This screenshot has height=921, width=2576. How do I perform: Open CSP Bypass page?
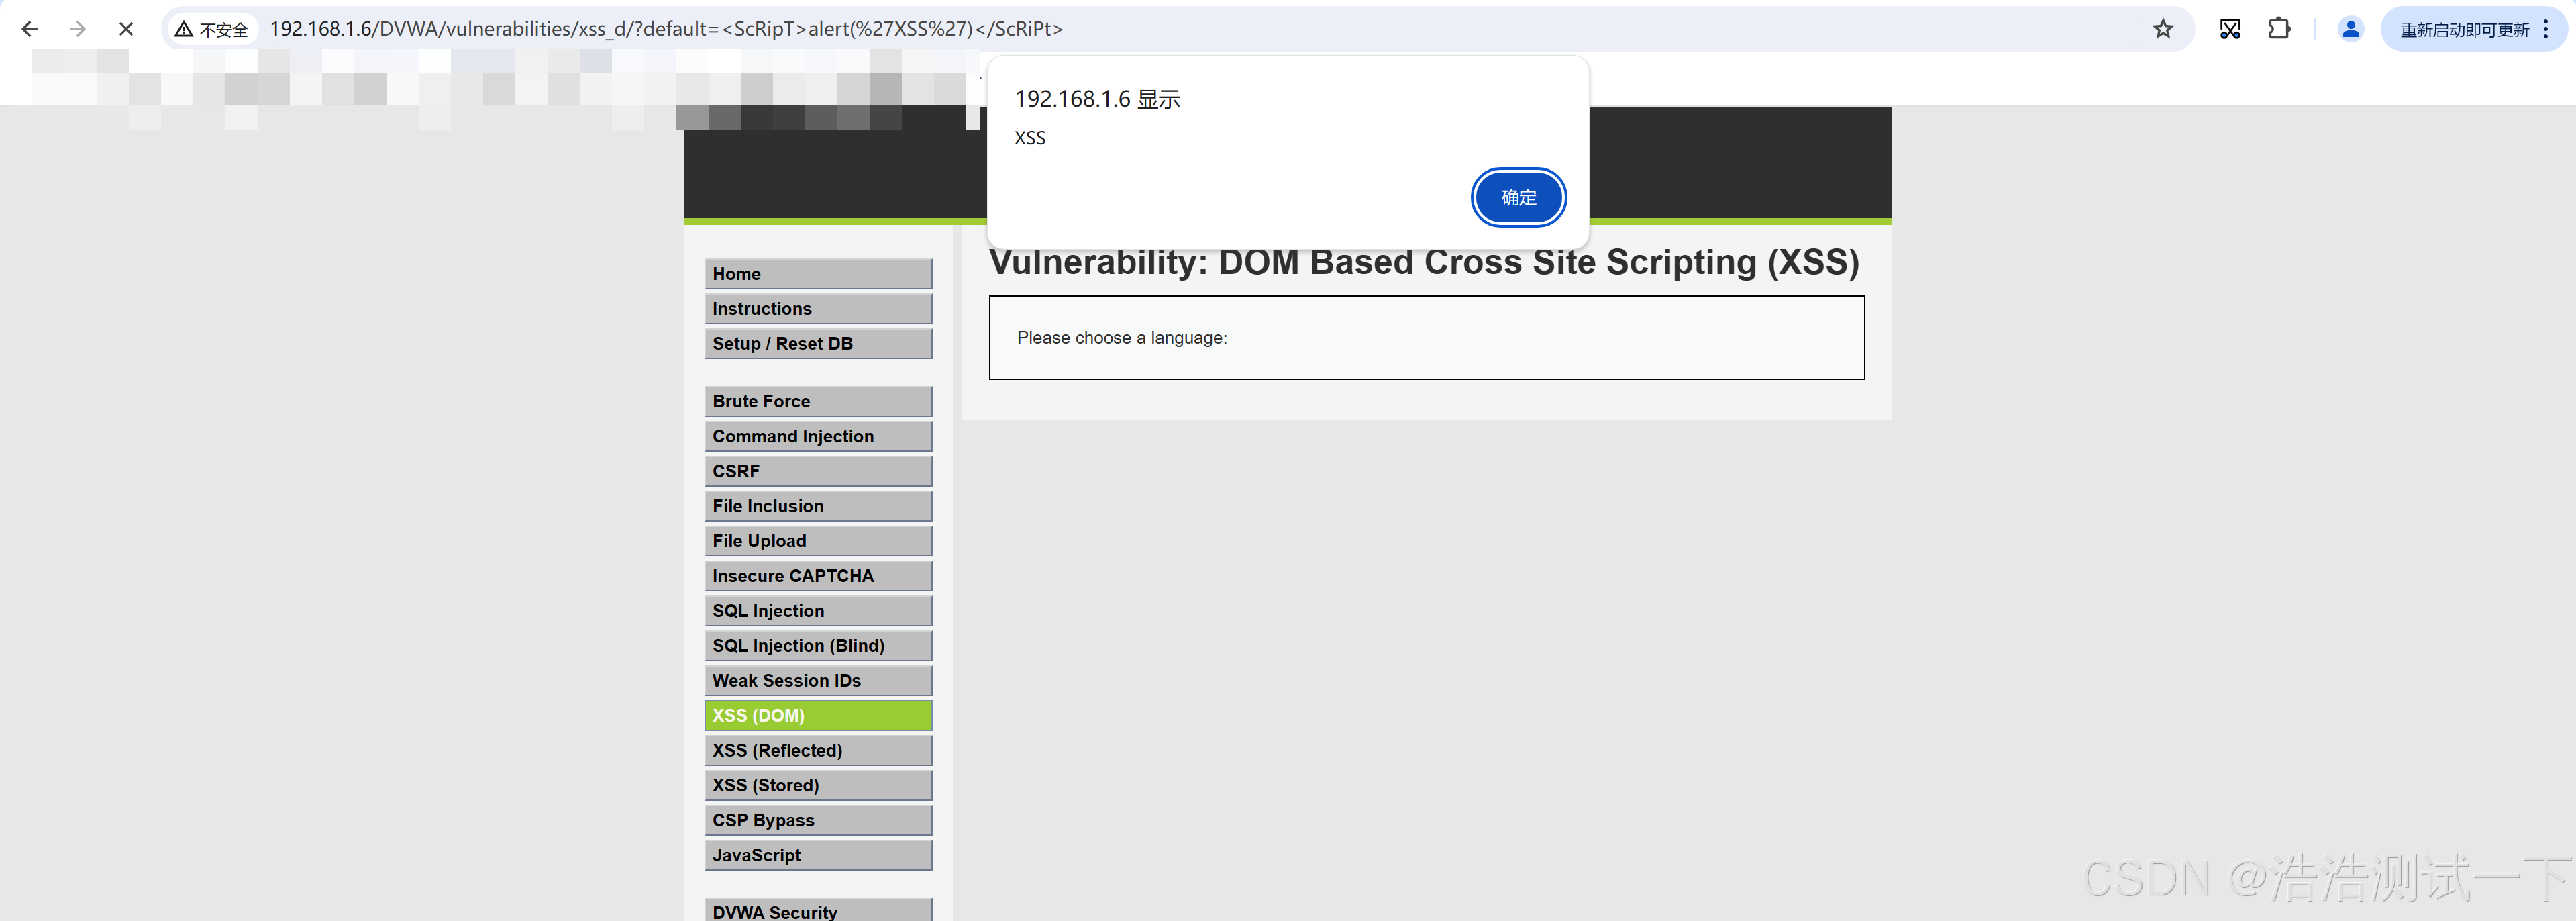(817, 820)
